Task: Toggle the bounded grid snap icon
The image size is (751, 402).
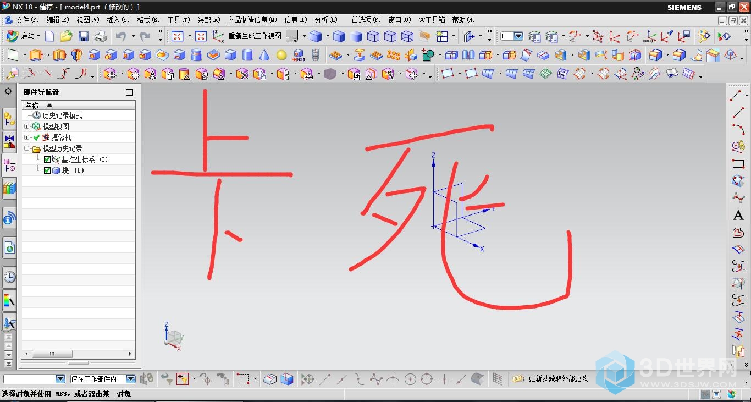Action: (x=498, y=379)
